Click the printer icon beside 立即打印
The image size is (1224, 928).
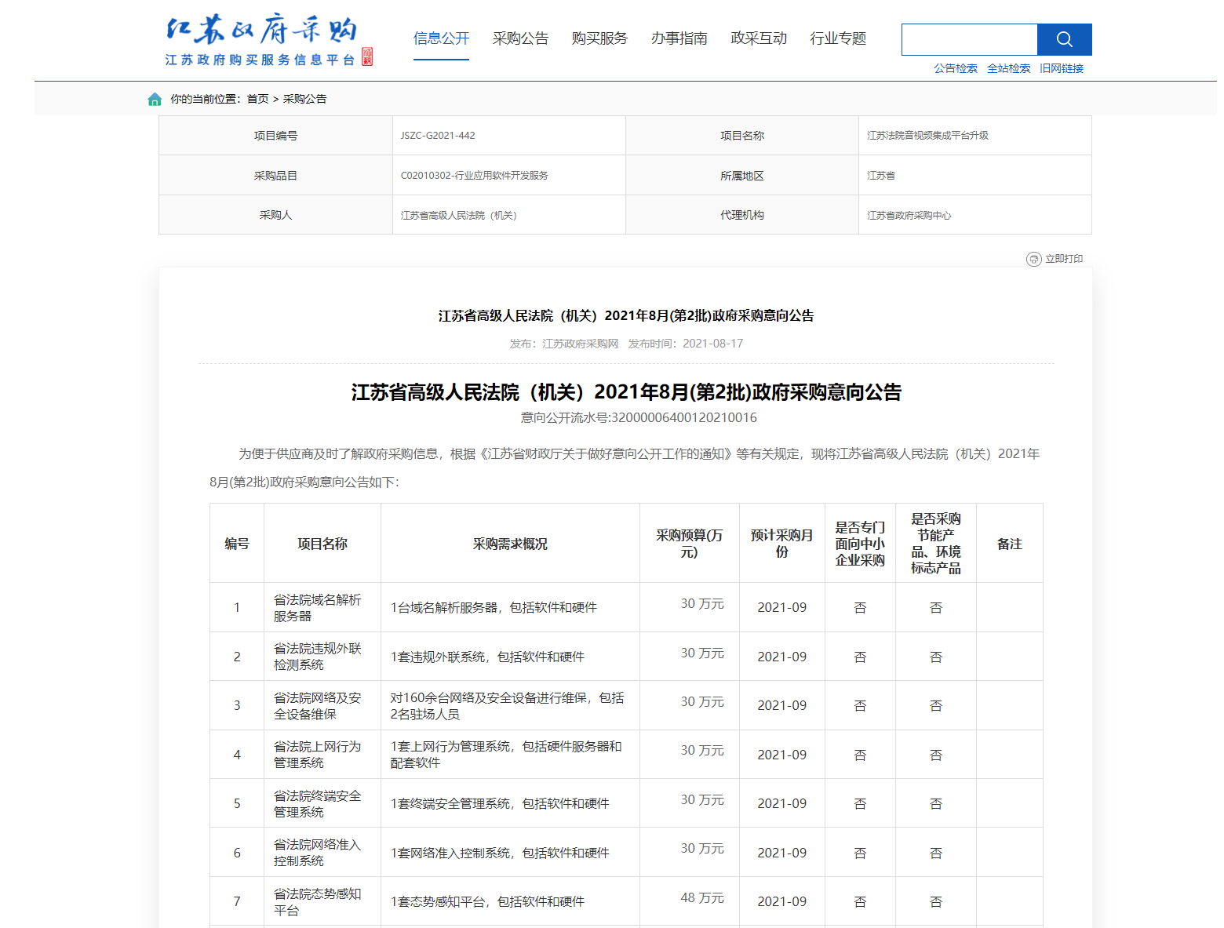pyautogui.click(x=1033, y=259)
